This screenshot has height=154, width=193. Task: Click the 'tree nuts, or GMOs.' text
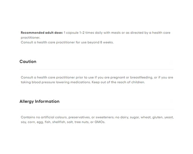pos(90,122)
